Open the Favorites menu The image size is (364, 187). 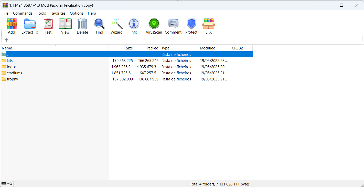58,13
